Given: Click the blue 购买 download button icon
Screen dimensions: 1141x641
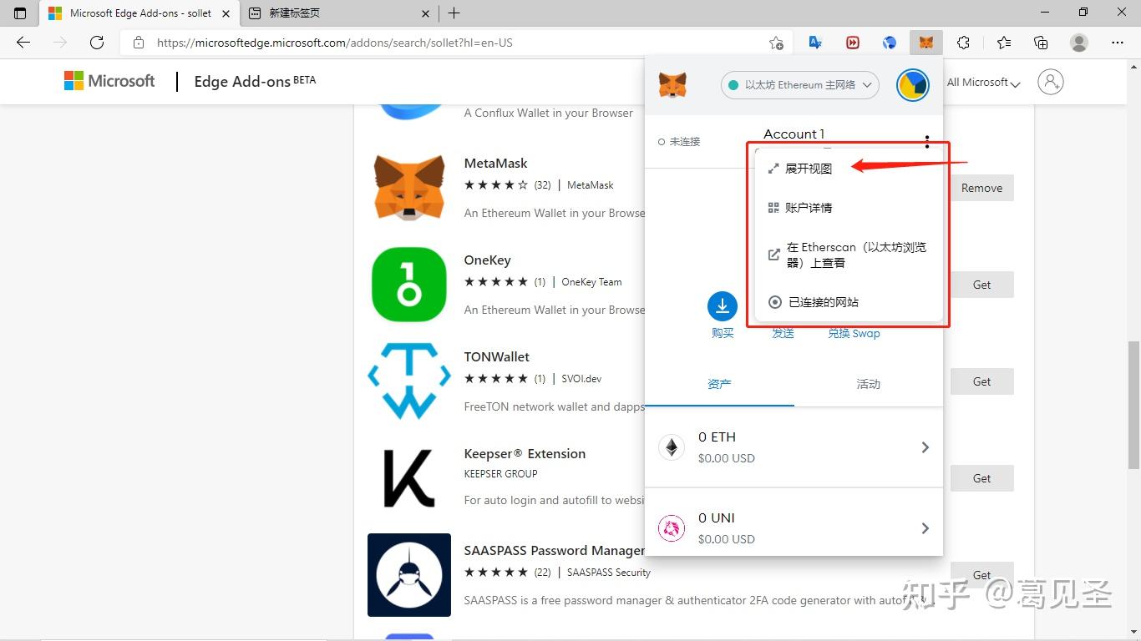Looking at the screenshot, I should [723, 306].
